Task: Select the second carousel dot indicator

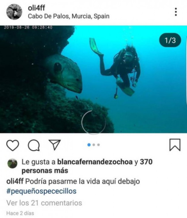Action: pos(94,145)
